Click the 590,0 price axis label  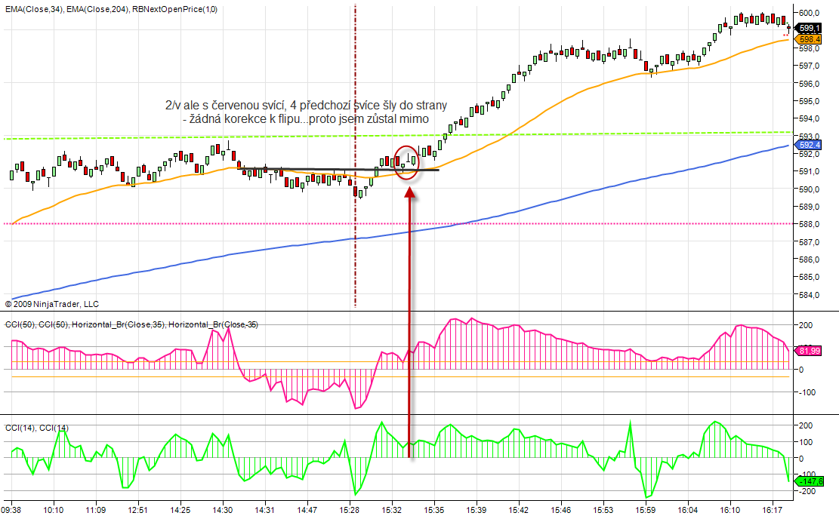(809, 189)
